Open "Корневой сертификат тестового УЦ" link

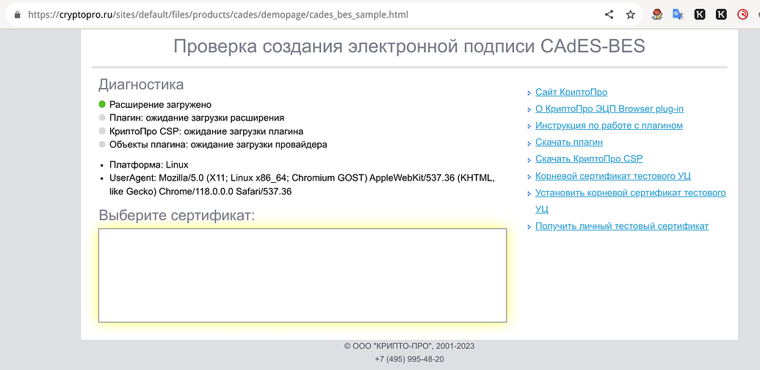pyautogui.click(x=612, y=176)
